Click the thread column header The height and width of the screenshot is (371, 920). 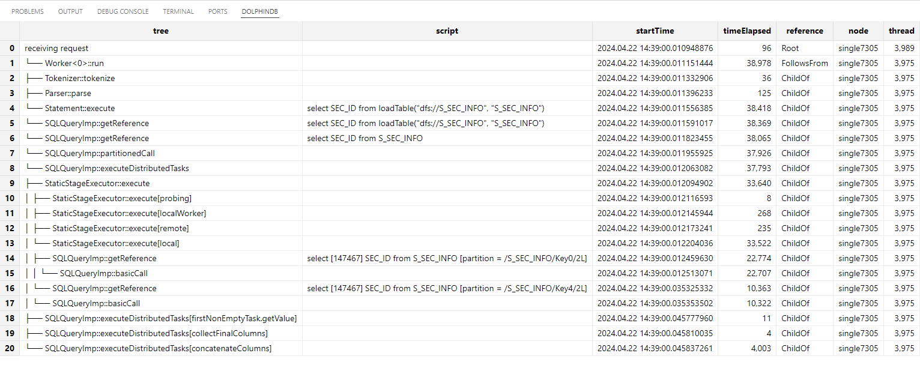(901, 31)
